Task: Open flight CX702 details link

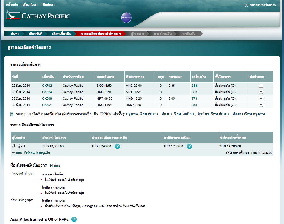Action: click(x=47, y=86)
